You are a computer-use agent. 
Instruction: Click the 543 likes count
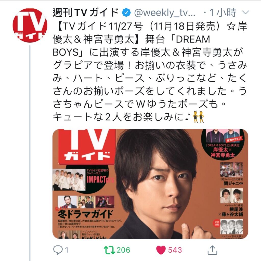coord(175,250)
